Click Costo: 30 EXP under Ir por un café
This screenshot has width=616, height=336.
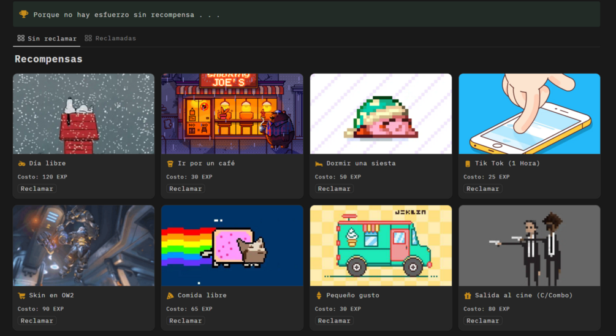tap(189, 177)
